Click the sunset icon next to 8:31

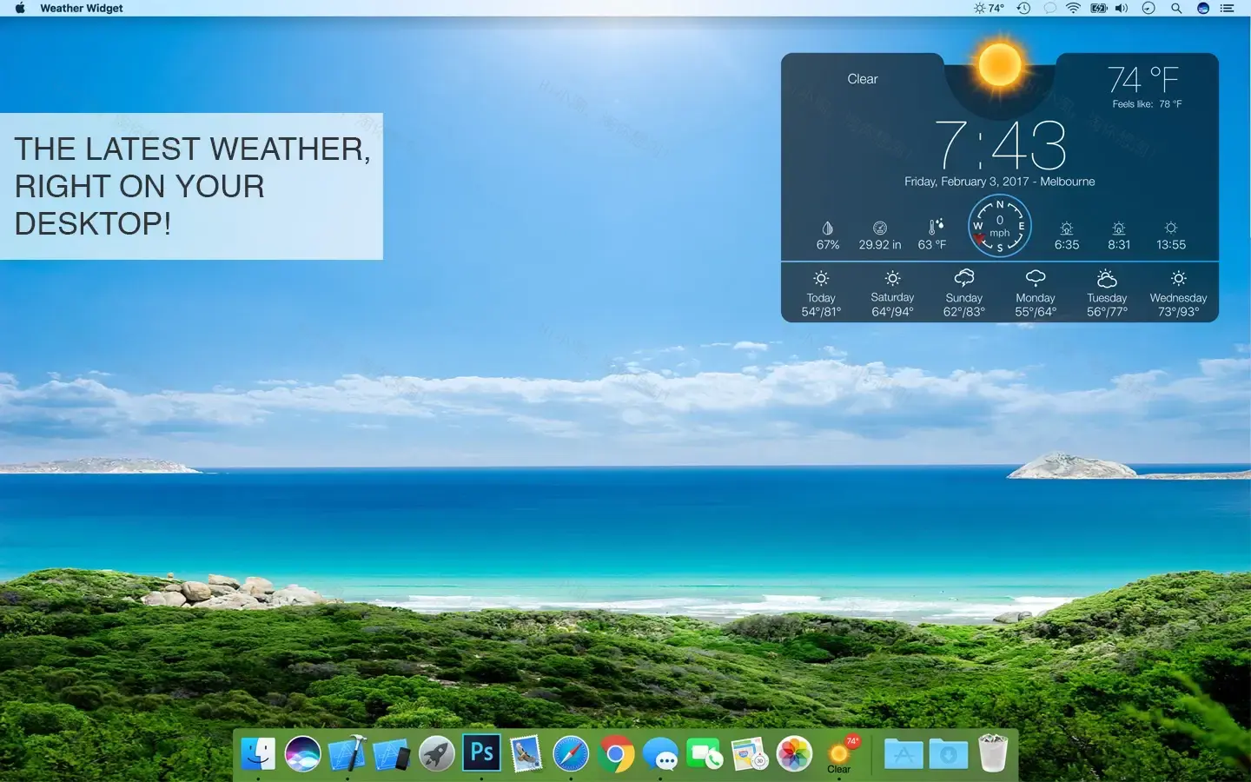(x=1118, y=227)
